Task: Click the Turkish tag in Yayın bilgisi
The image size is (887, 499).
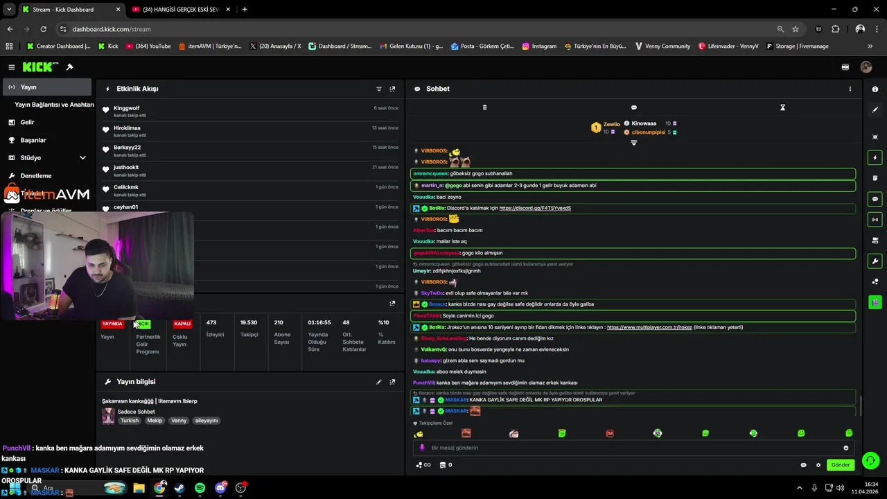Action: [130, 421]
